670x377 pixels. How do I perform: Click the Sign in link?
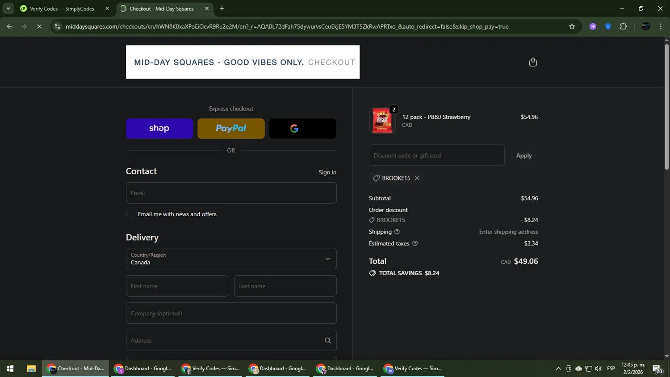point(327,172)
